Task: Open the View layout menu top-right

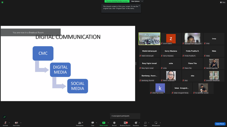Action: point(223,2)
